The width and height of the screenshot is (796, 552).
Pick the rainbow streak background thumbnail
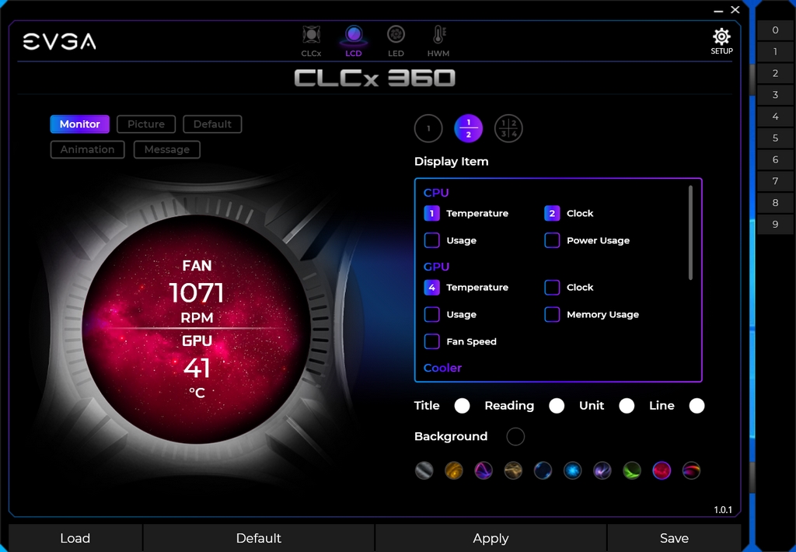(691, 470)
